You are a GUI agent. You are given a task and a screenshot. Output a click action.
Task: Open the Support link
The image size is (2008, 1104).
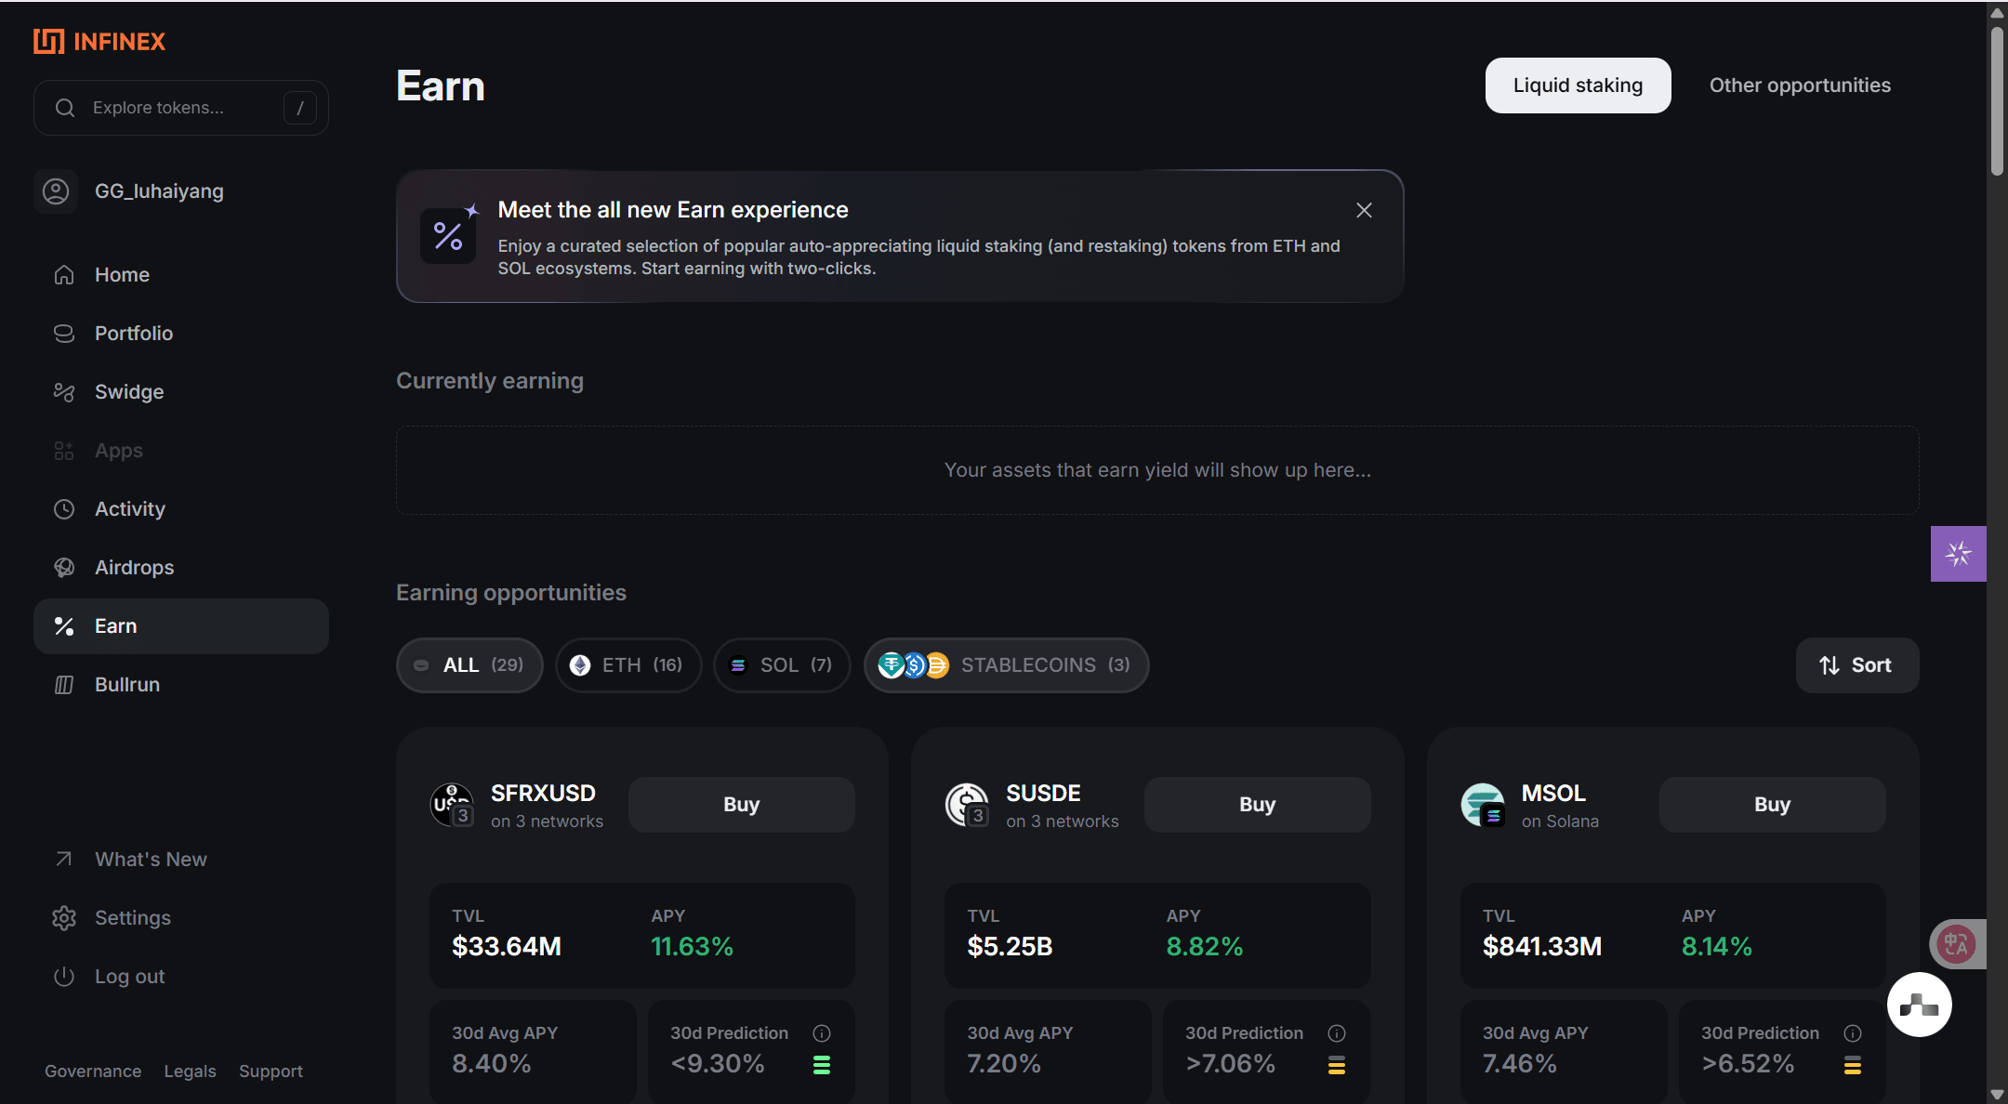(x=271, y=1071)
